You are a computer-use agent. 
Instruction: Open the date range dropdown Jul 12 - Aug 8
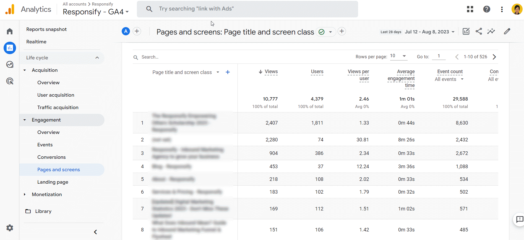(430, 32)
